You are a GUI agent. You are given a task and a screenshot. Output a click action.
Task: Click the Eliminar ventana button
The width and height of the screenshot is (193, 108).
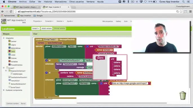[x=59, y=29]
